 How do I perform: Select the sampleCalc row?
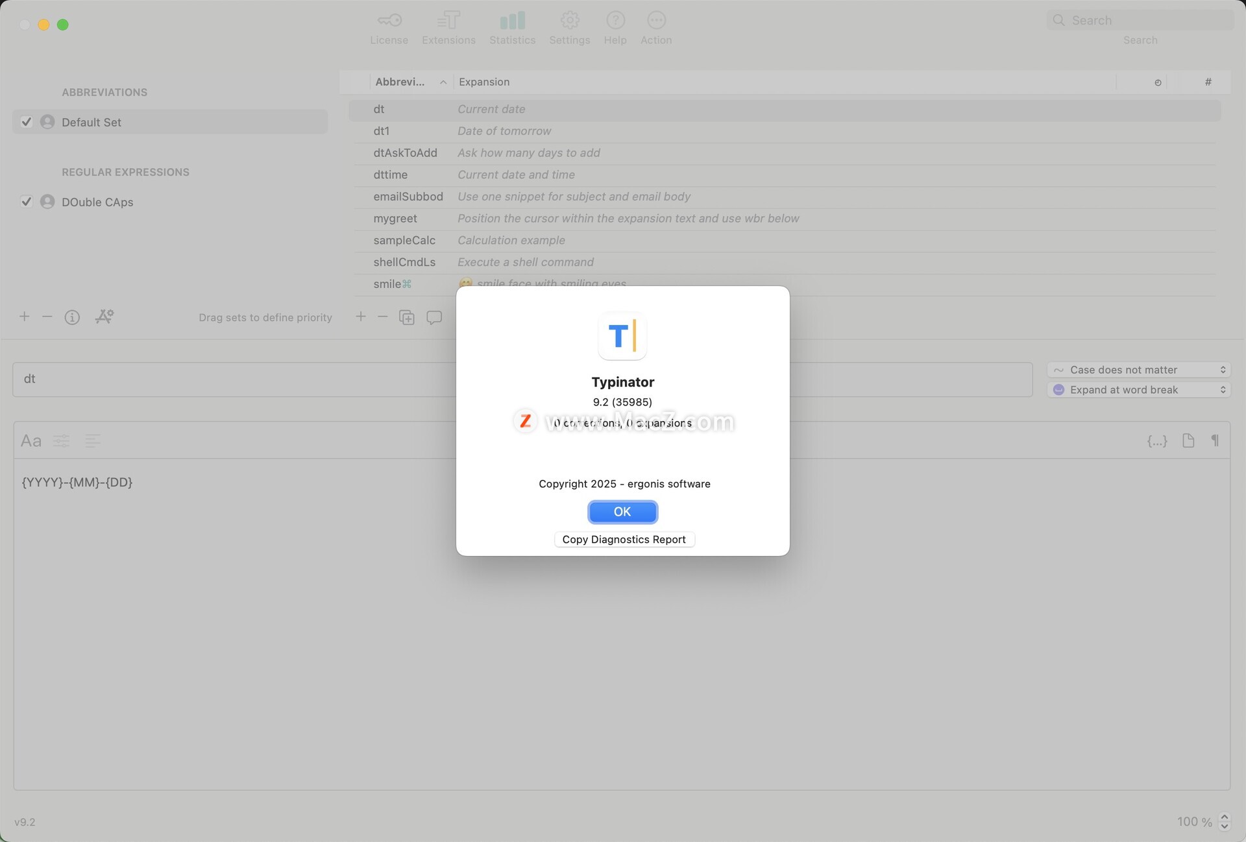click(x=785, y=241)
